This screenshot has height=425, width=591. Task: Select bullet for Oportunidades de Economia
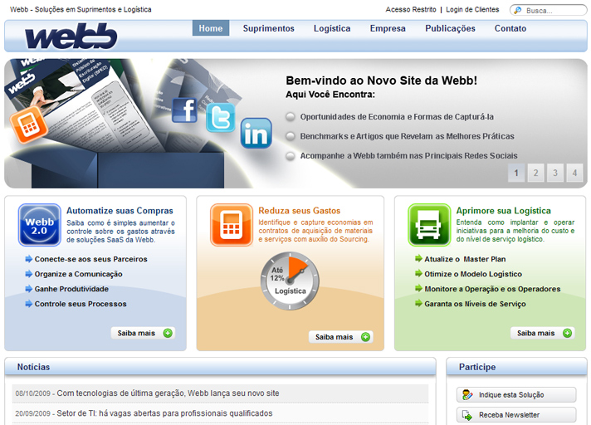(291, 117)
